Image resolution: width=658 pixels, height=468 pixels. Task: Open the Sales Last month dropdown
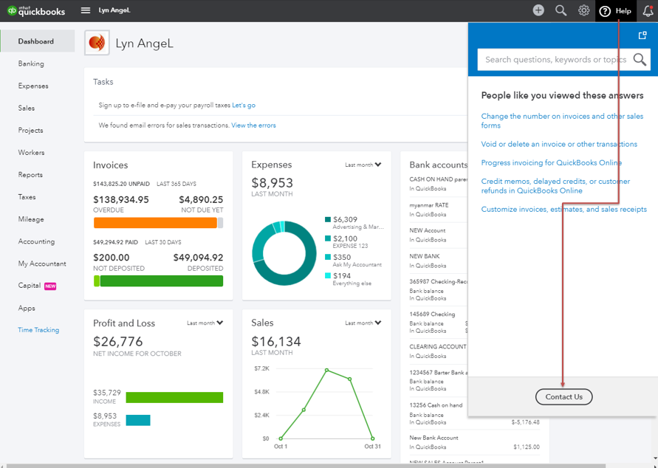coord(363,323)
